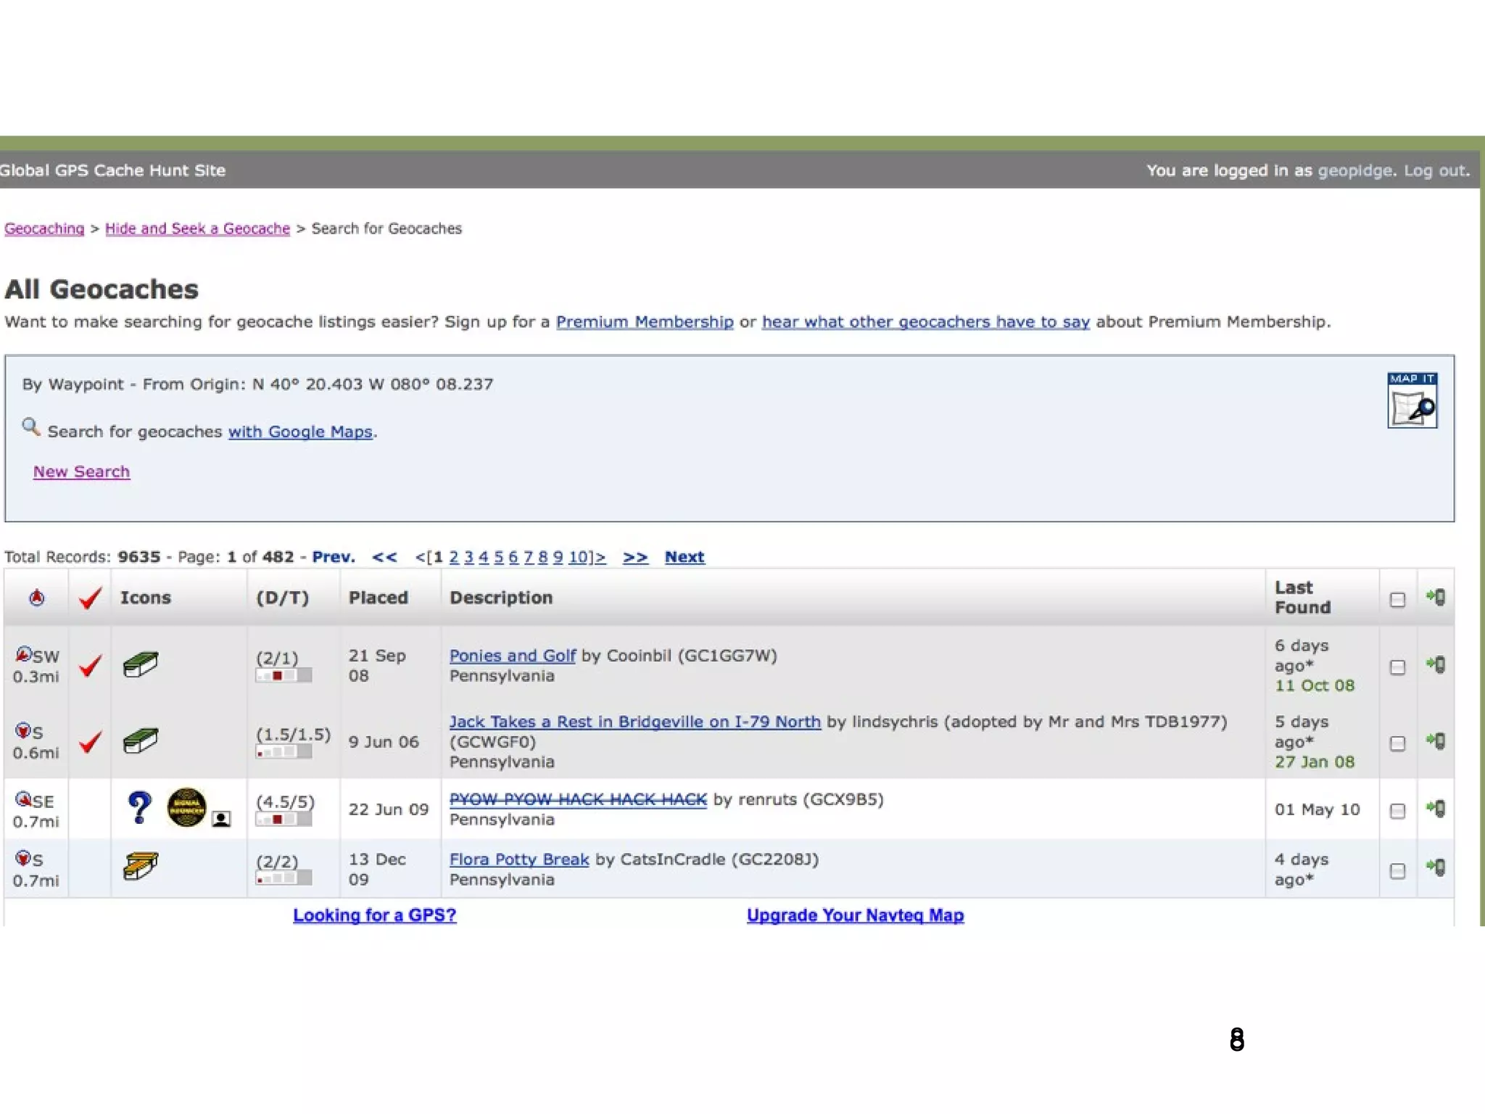The height and width of the screenshot is (1114, 1485).
Task: Go to the Next results page
Action: (684, 557)
